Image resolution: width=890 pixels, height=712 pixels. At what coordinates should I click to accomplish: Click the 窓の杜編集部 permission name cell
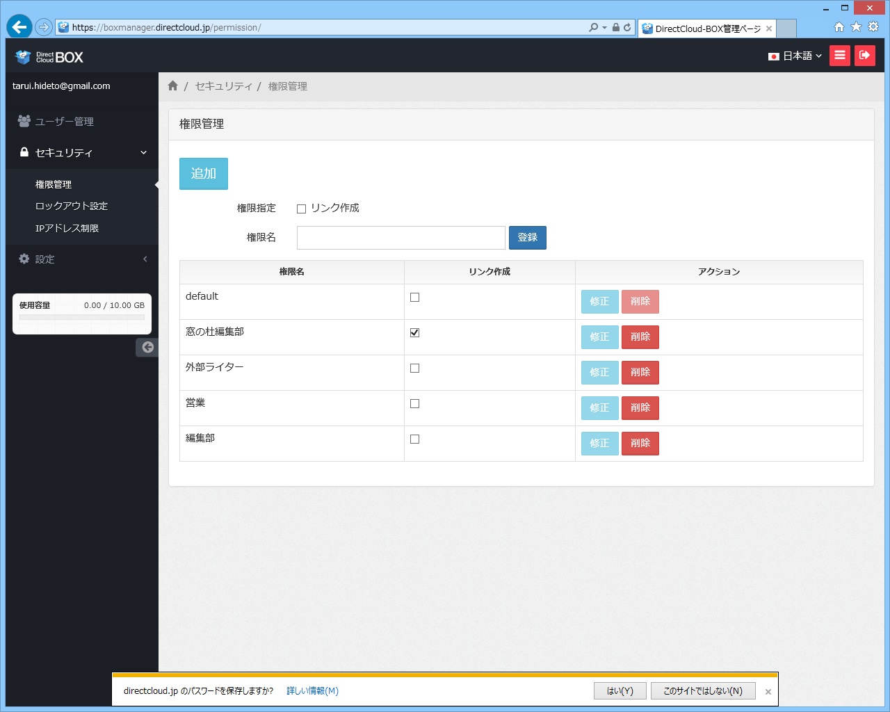click(292, 337)
